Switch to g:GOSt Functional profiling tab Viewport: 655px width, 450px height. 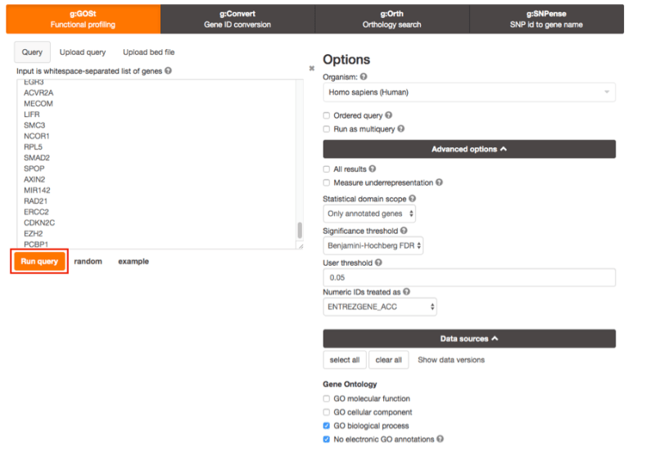(84, 19)
